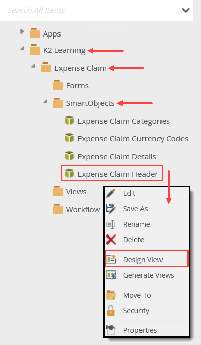Open the Workflow folder label
201x345 pixels.
click(x=83, y=210)
